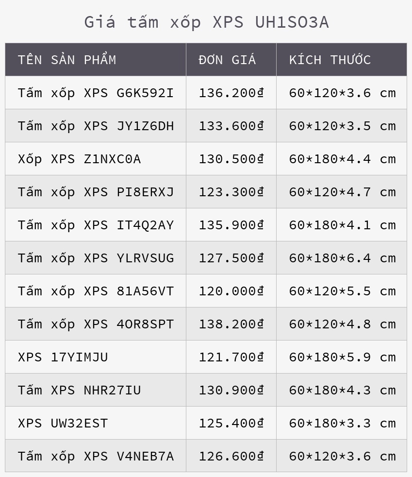Select the Xốp XPS Z1NXC0A product cell
412x477 pixels.
click(80, 159)
